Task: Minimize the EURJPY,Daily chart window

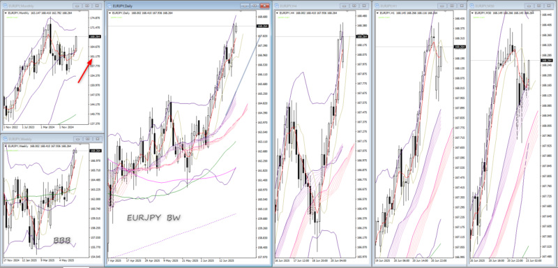Action: tap(245, 6)
